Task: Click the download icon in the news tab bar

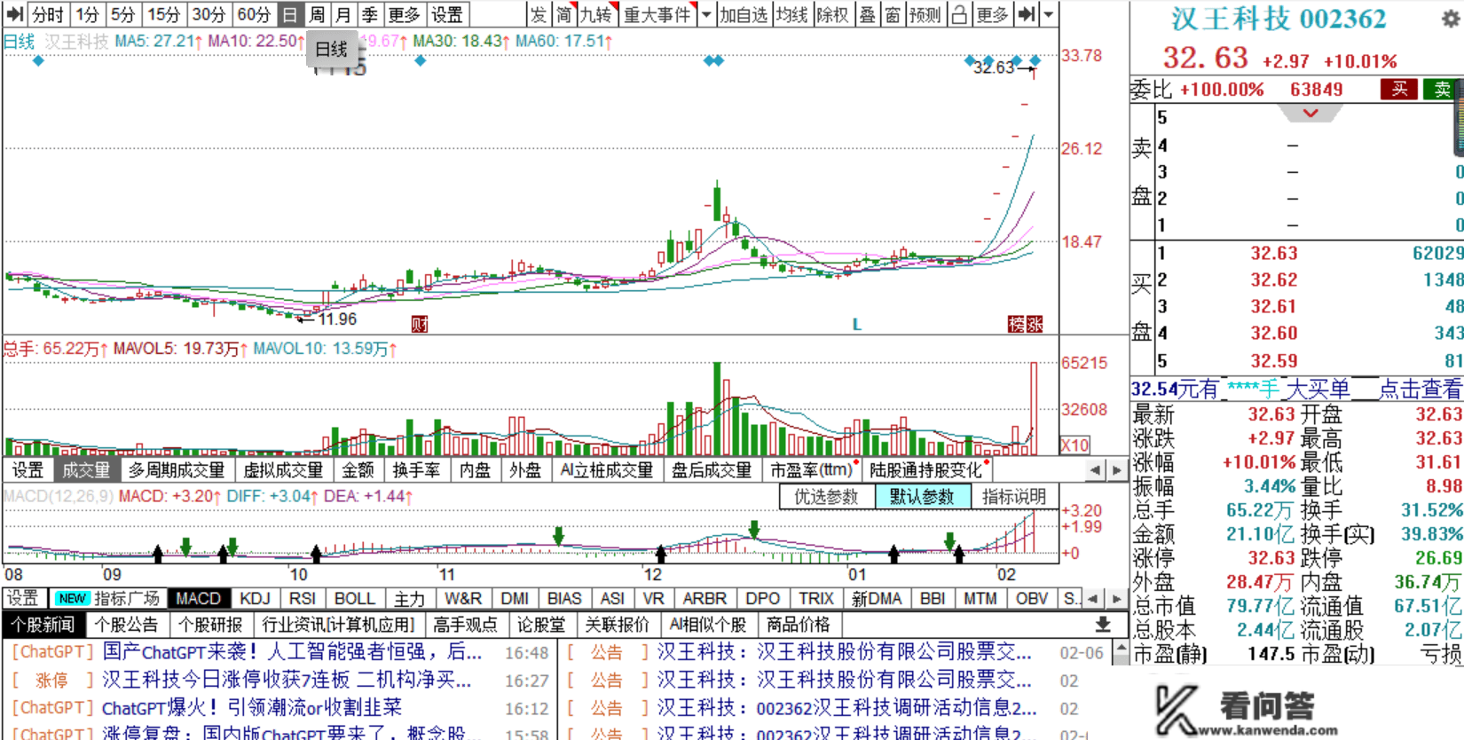Action: (x=1102, y=624)
